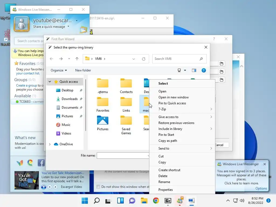Open the .qtemu folder

point(103,86)
